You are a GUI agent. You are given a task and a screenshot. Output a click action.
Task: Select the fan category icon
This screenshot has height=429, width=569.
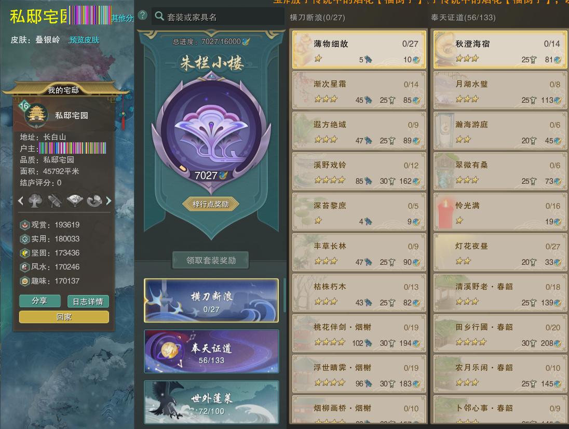pos(75,200)
